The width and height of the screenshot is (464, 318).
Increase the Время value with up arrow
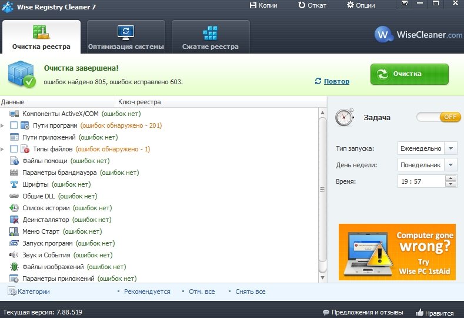pyautogui.click(x=450, y=178)
